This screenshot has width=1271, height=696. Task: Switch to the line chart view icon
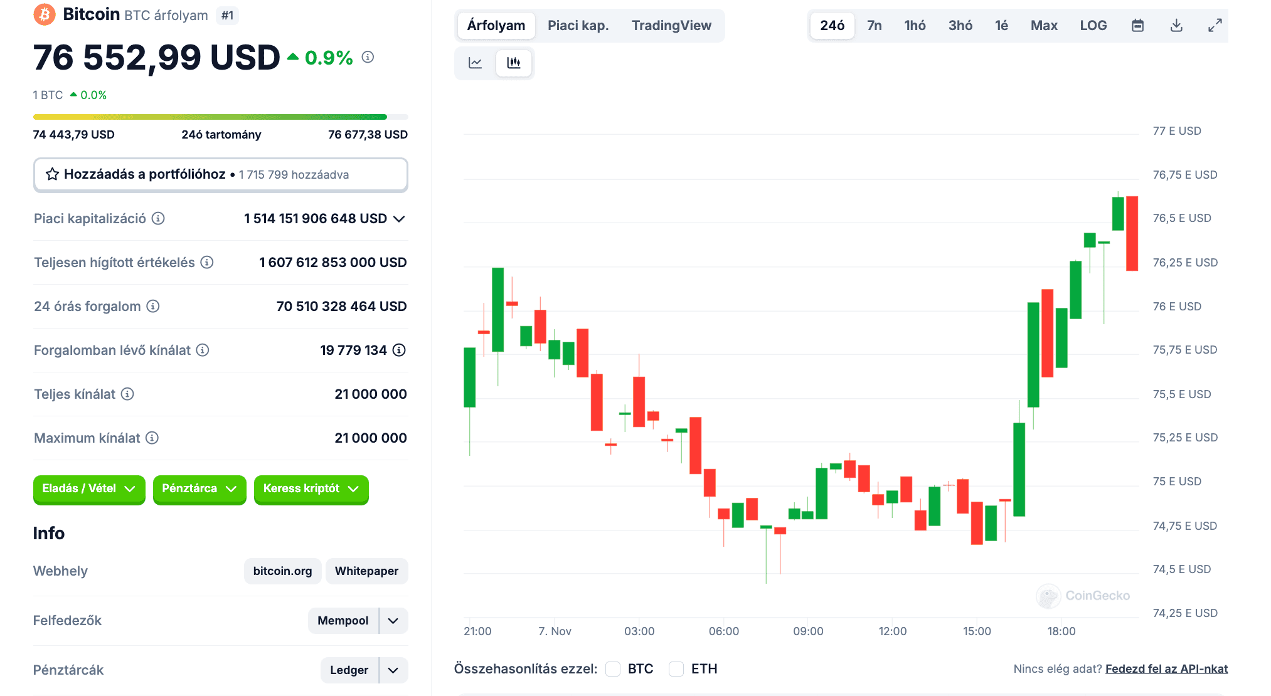476,63
